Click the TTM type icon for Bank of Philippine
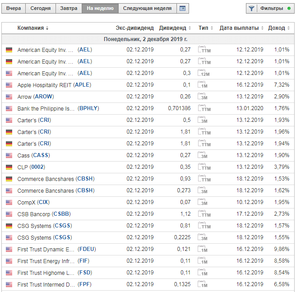 click(204, 108)
